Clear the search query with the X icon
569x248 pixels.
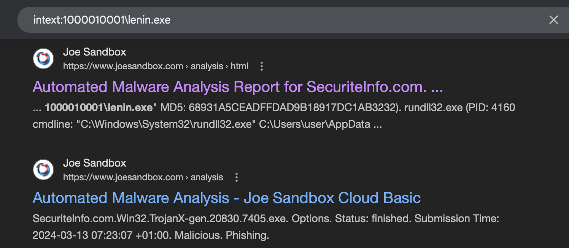click(x=553, y=20)
